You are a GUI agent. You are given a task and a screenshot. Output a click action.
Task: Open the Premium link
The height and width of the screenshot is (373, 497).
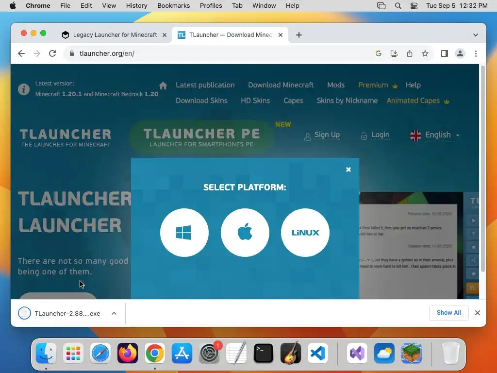click(378, 85)
